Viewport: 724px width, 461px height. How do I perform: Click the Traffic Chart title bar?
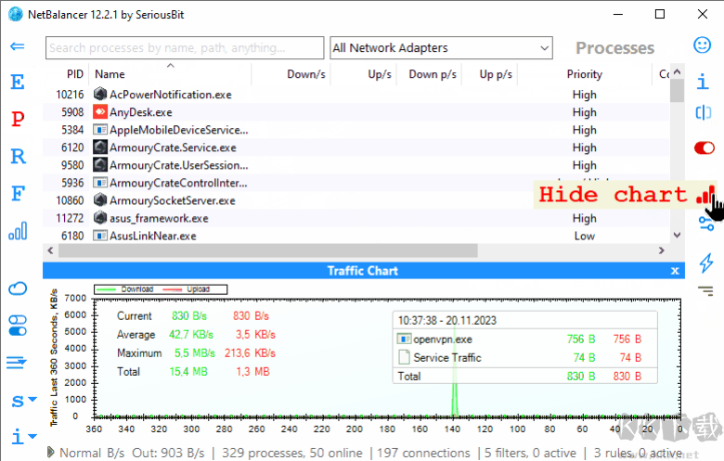point(363,271)
